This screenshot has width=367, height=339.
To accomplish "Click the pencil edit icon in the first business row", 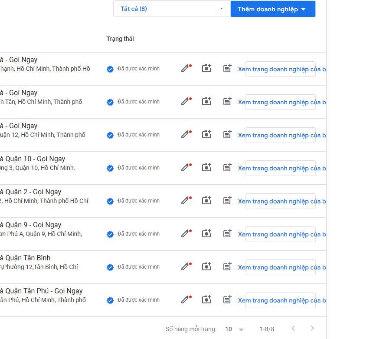I will (186, 68).
